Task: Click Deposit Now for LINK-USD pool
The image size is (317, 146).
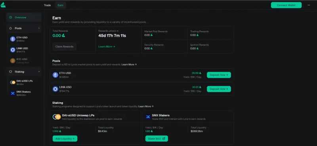Action: click(219, 89)
